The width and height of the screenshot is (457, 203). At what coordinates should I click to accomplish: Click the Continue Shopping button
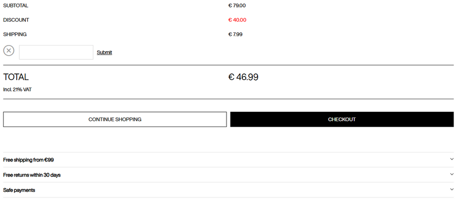click(x=115, y=119)
